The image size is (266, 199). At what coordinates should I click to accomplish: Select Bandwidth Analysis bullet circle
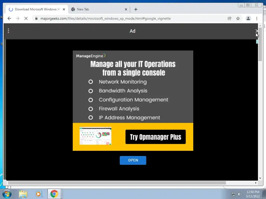point(91,91)
